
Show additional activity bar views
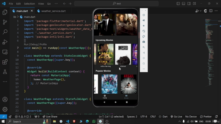click(x=5, y=82)
